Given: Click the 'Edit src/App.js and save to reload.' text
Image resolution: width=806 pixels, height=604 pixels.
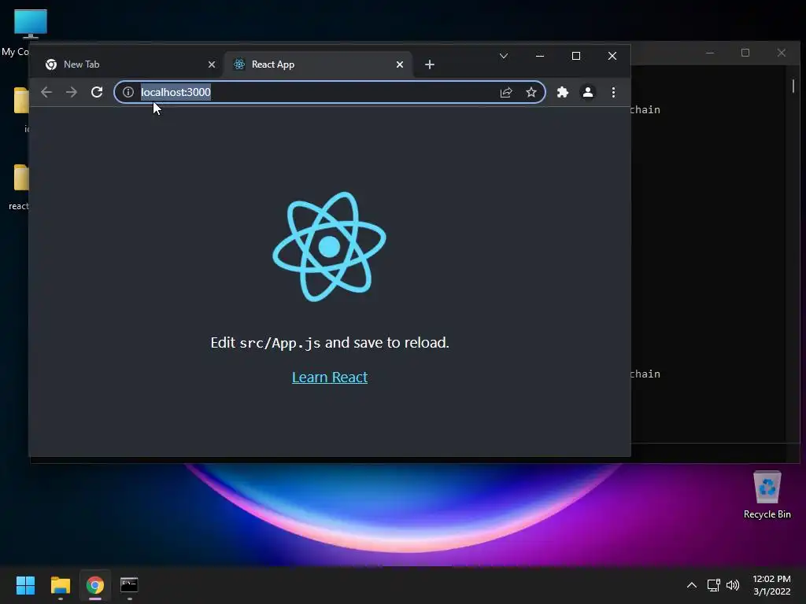Looking at the screenshot, I should click(x=330, y=343).
